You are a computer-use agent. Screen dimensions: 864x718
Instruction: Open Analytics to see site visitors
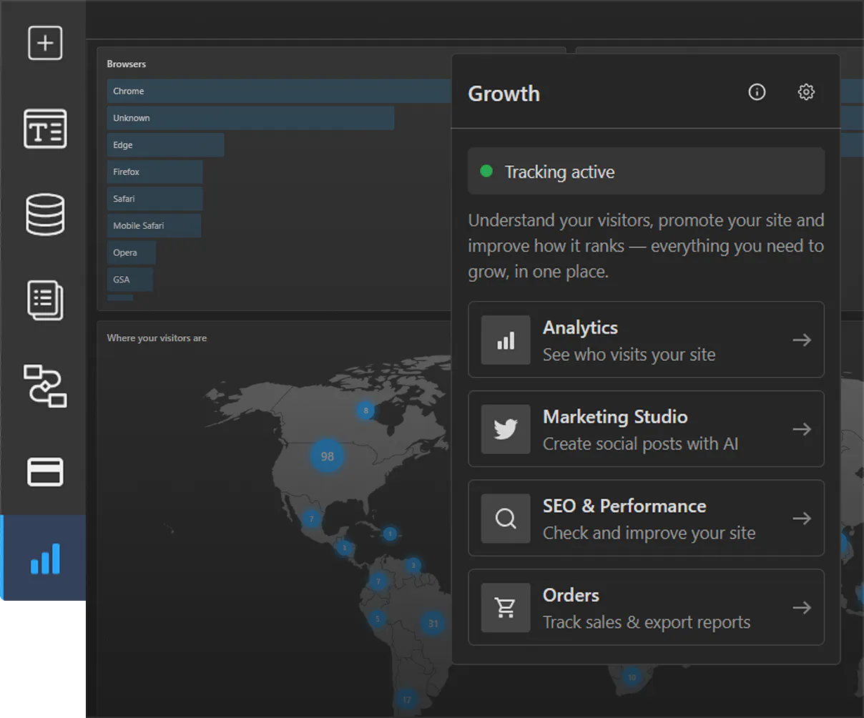tap(646, 340)
